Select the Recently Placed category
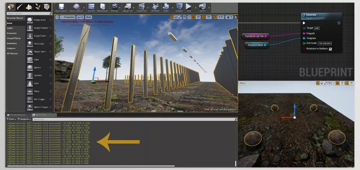Viewport: 360px width, 170px height. 15,18
